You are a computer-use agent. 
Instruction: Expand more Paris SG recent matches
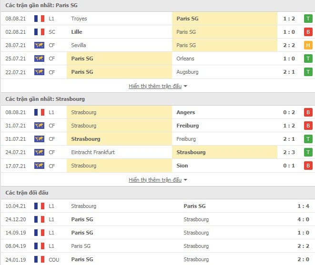pos(158,86)
